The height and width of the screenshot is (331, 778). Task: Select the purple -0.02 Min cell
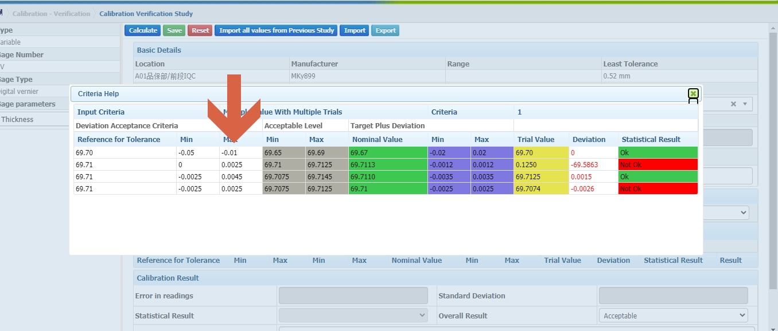coord(449,153)
